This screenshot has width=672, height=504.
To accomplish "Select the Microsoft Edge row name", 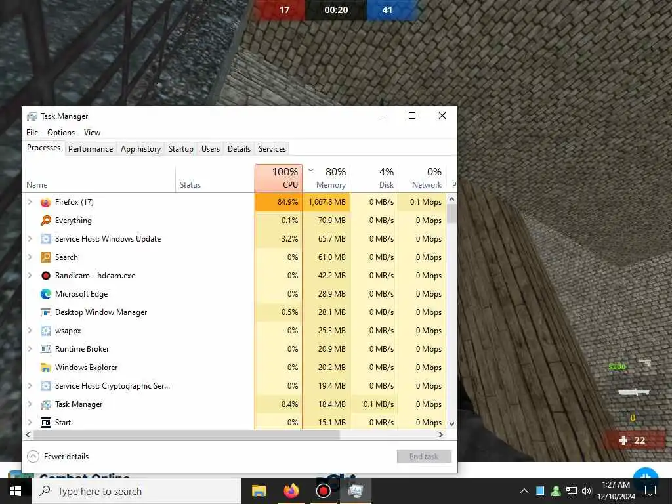I will click(x=81, y=294).
